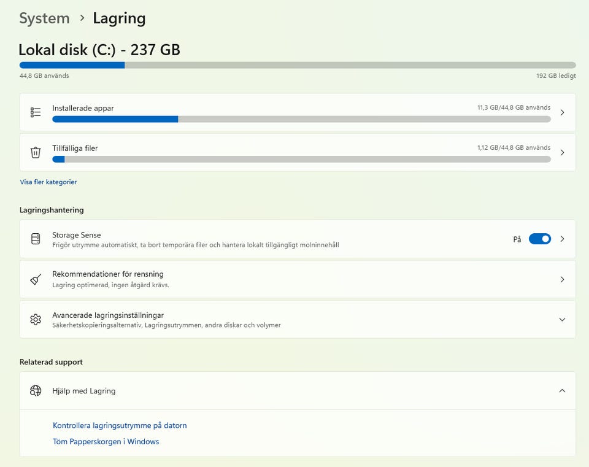Click the På label next to toggle
589x467 pixels.
[x=517, y=239]
